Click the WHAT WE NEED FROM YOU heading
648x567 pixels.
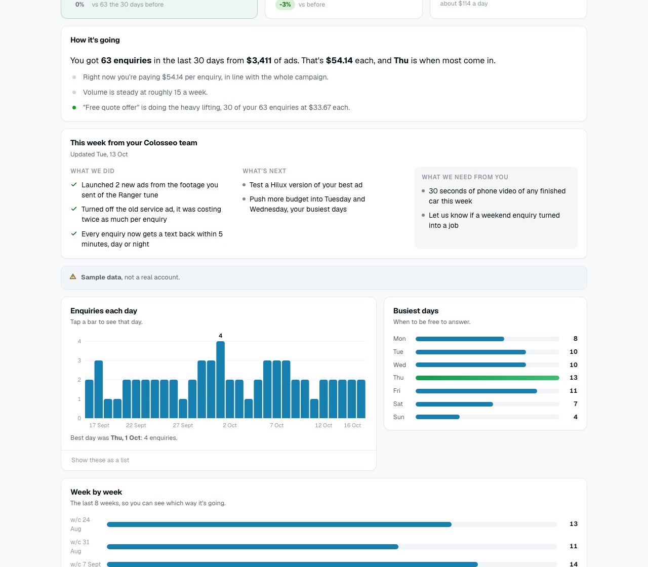465,177
